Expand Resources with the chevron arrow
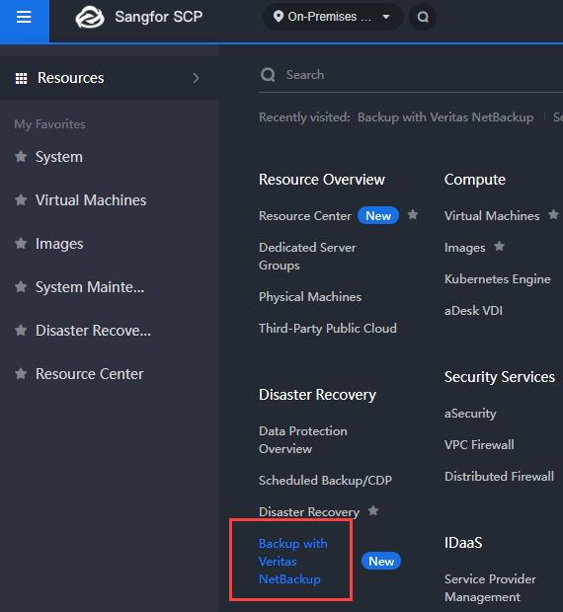563x612 pixels. (196, 78)
